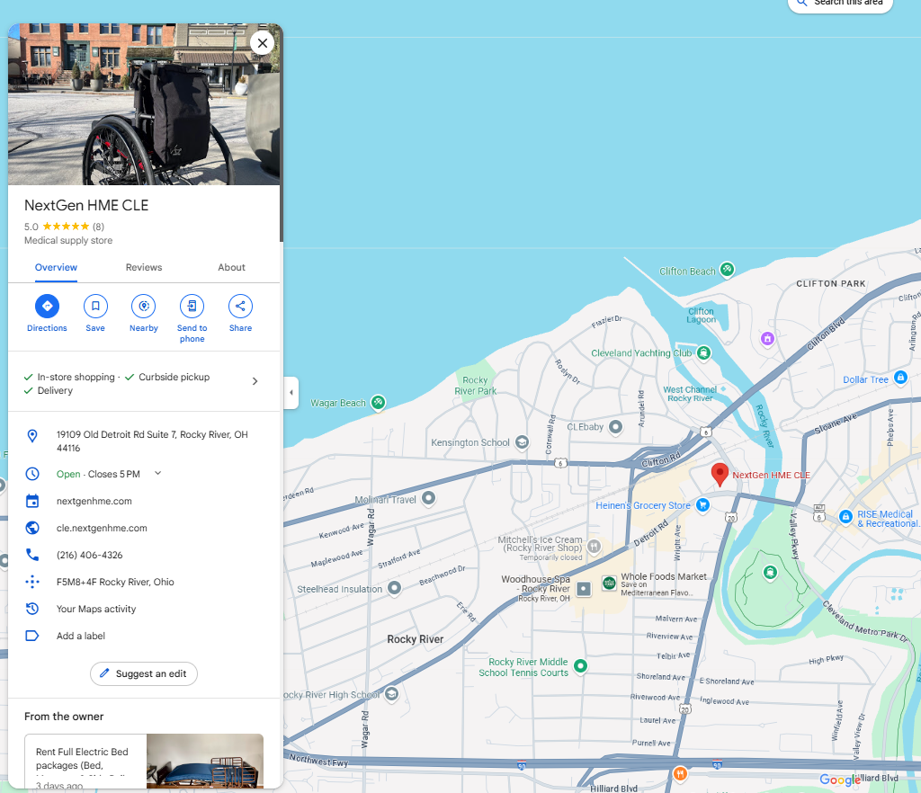Image resolution: width=921 pixels, height=793 pixels.
Task: Click the park marker in Metro Park
Action: point(770,572)
